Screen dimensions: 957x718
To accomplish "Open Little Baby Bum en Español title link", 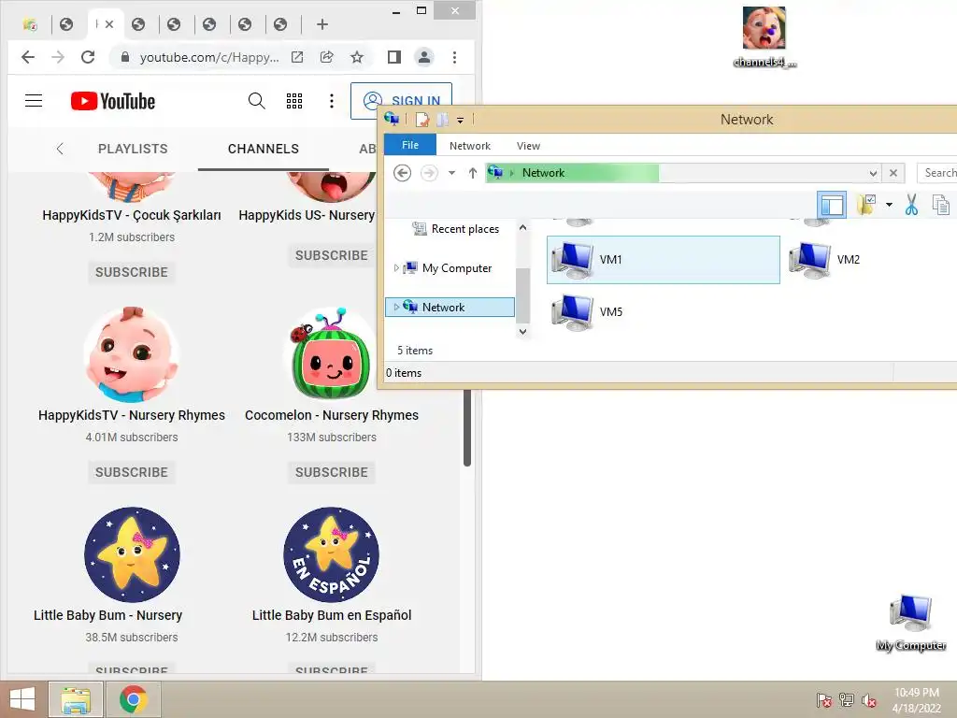I will point(332,615).
